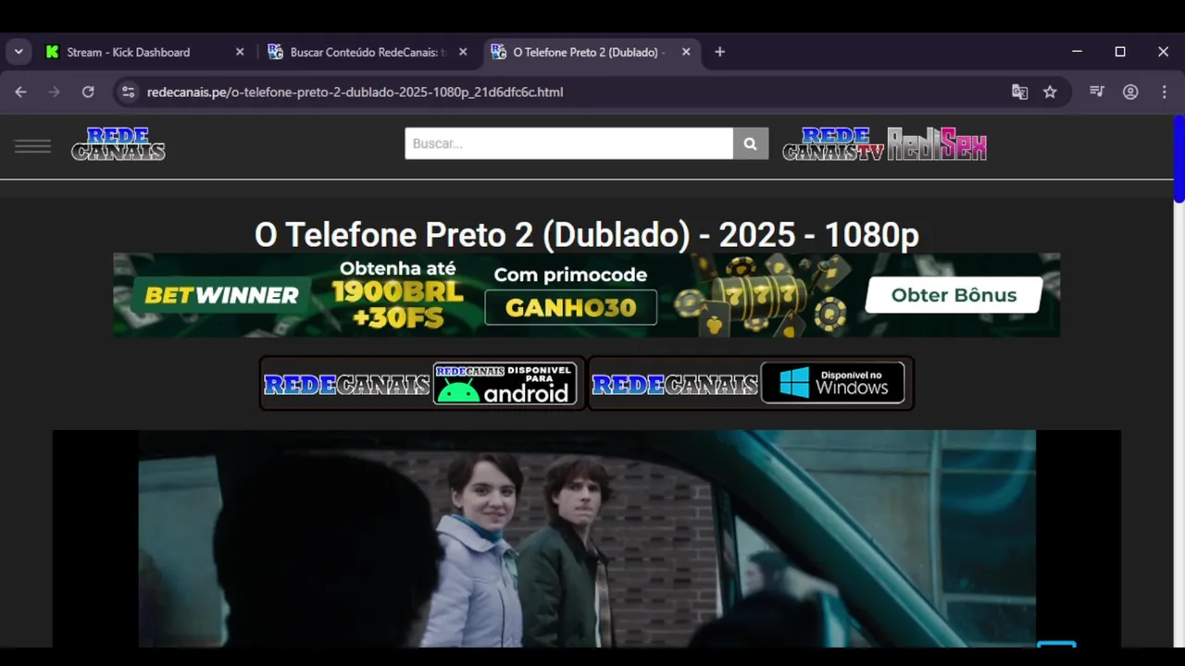
Task: Open RedeCanais available for Android badge
Action: click(x=422, y=383)
